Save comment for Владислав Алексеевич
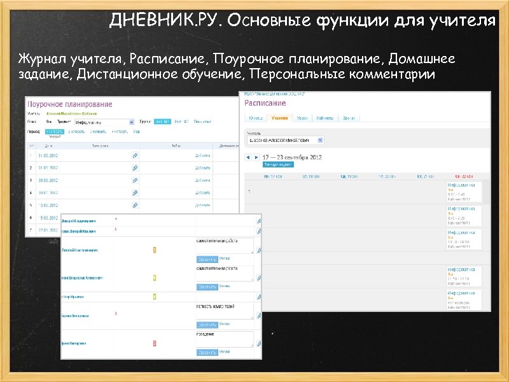 (207, 287)
